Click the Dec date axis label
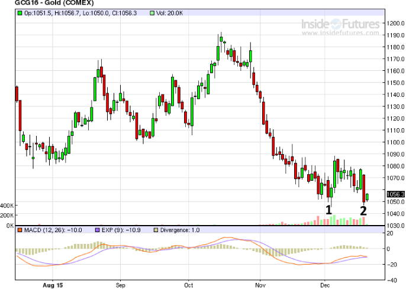 click(x=325, y=284)
